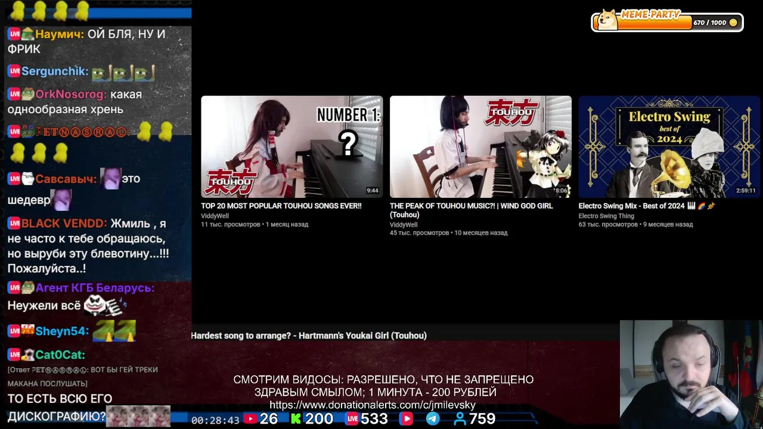The width and height of the screenshot is (763, 429).
Task: Click the 670 / 1000 counter
Action: coord(709,23)
